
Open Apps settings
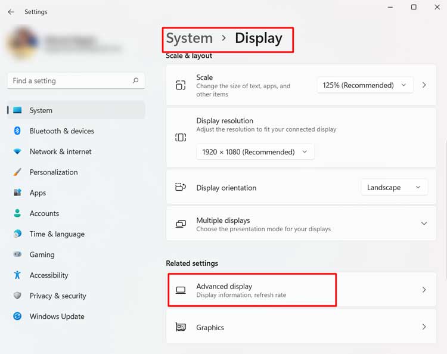[x=76, y=192]
